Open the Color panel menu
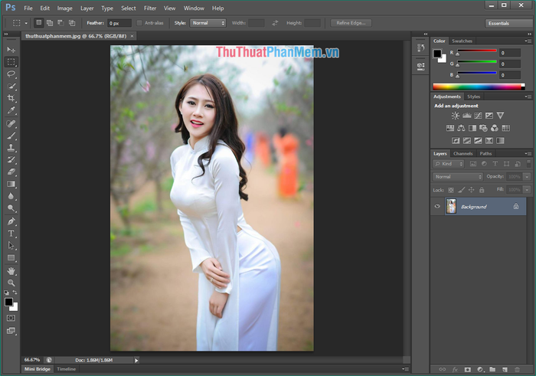The width and height of the screenshot is (536, 376). [528, 41]
